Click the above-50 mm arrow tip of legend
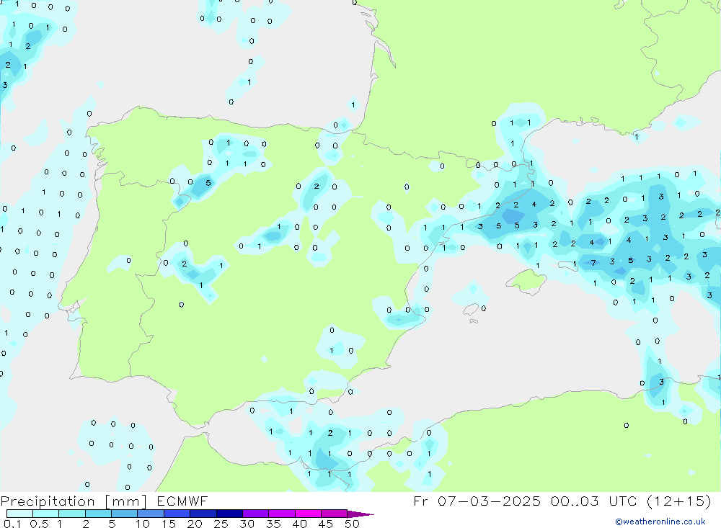The height and width of the screenshot is (528, 721). (x=360, y=514)
